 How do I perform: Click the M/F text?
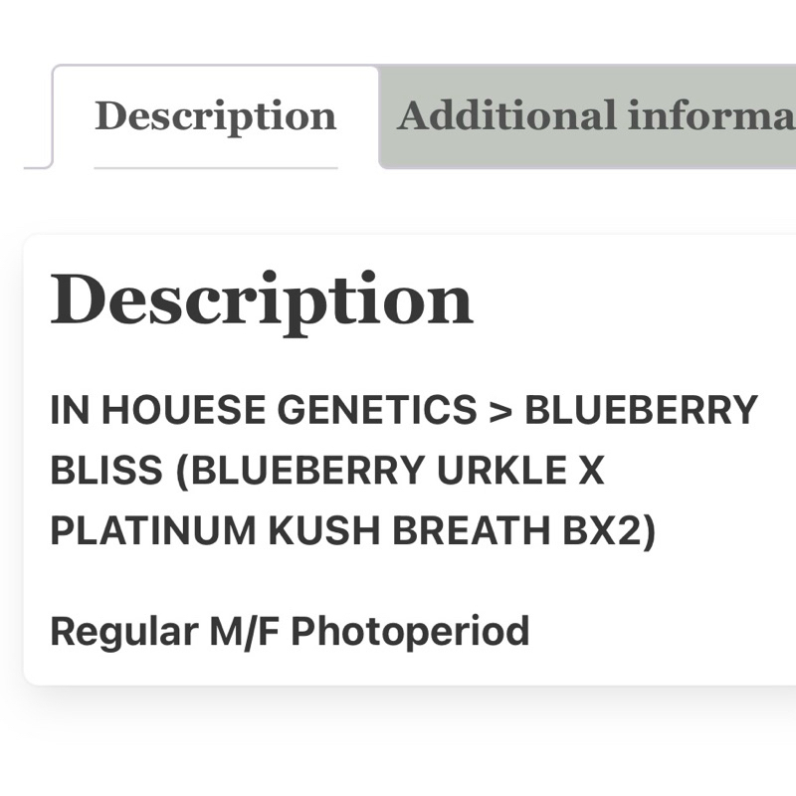[244, 632]
